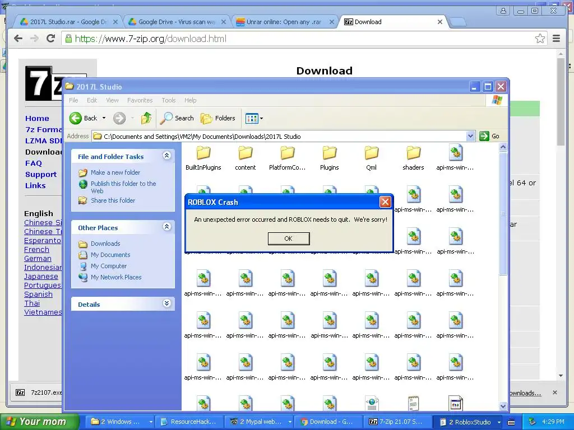The image size is (574, 430).
Task: Close the ROBLOX Crash dialog with the red X
Action: tap(385, 202)
